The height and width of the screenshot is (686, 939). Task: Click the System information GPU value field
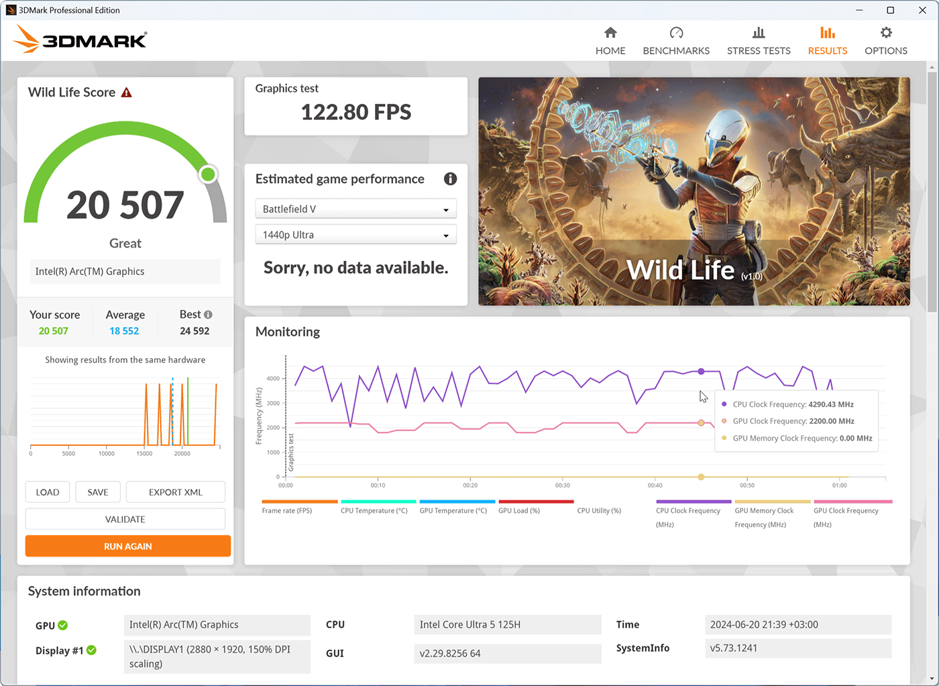(x=217, y=625)
